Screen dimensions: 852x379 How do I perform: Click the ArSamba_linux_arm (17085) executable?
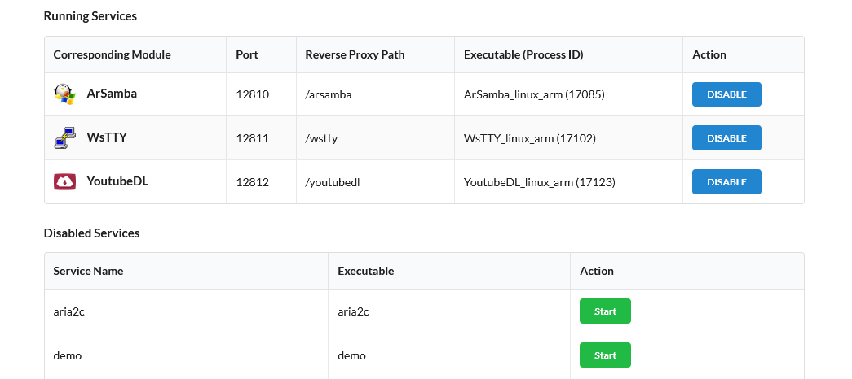click(x=534, y=94)
